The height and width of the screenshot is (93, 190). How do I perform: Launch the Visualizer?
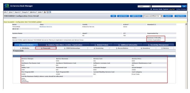tap(168, 16)
